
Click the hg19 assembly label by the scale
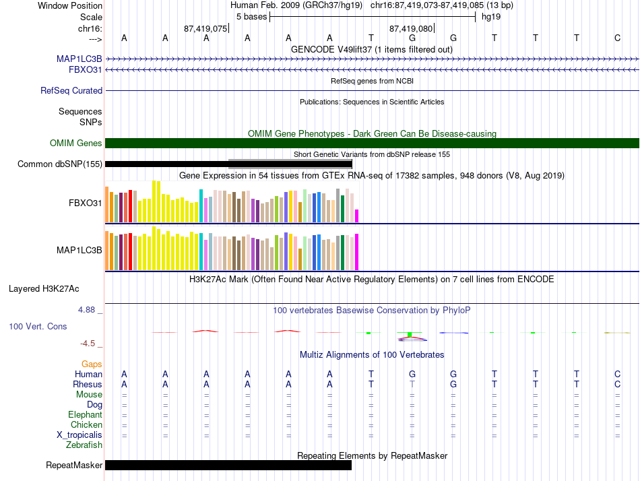[491, 17]
